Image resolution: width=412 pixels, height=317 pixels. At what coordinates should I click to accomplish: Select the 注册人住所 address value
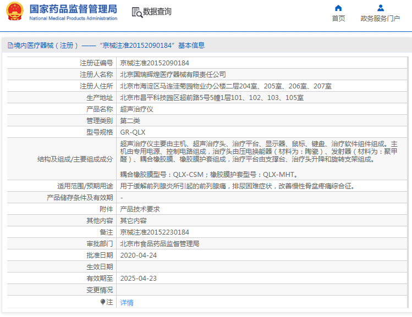coord(226,86)
